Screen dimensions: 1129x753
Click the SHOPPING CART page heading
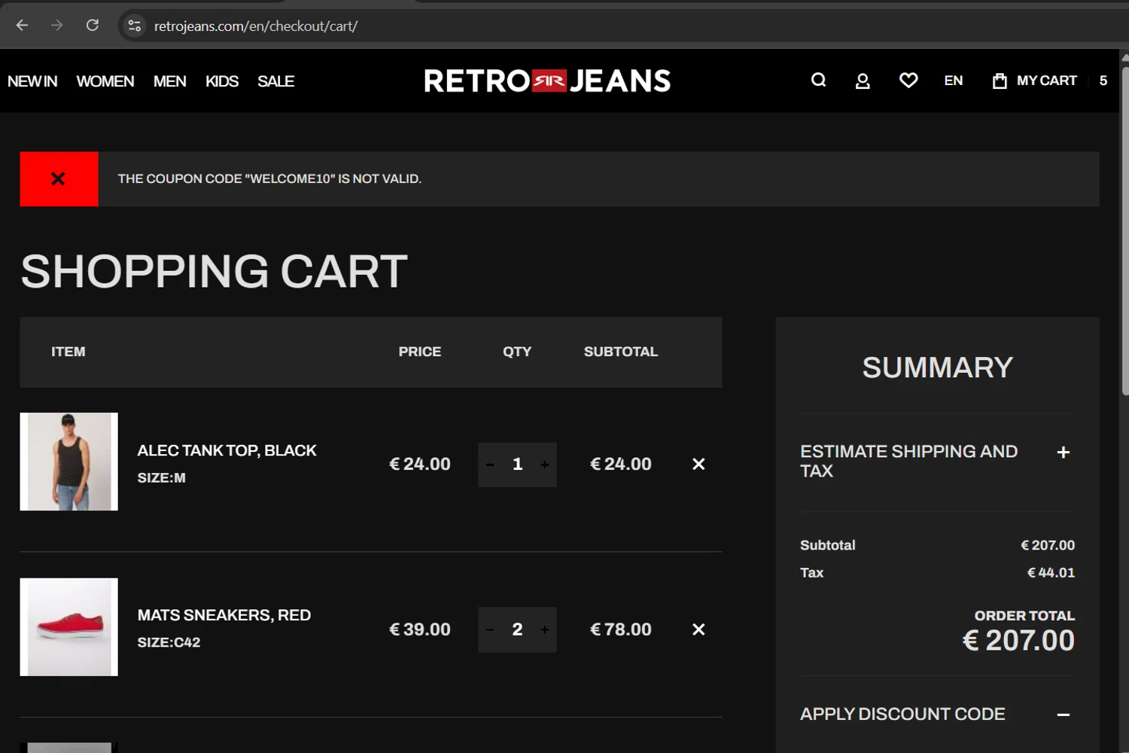(x=214, y=272)
